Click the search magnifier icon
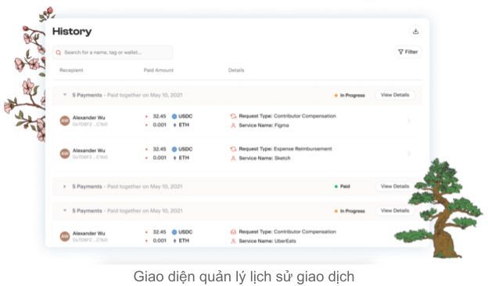488x286 pixels. tap(59, 52)
